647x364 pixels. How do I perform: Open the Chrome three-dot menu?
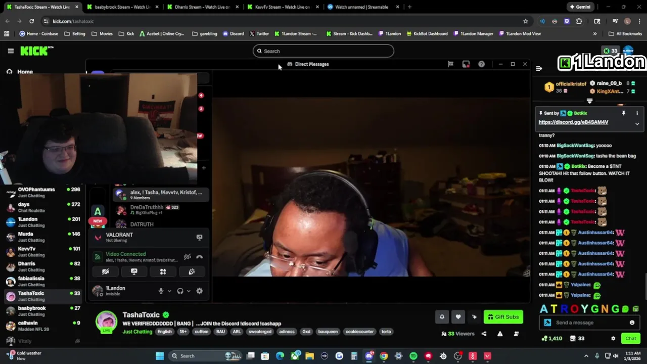(x=639, y=21)
